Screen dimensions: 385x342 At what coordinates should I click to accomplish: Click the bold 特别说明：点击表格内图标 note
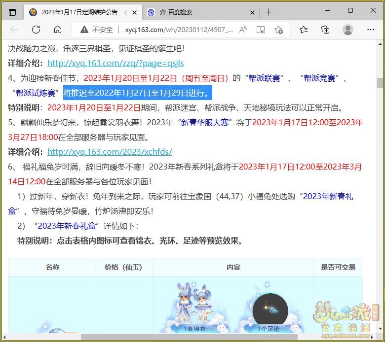point(130,241)
